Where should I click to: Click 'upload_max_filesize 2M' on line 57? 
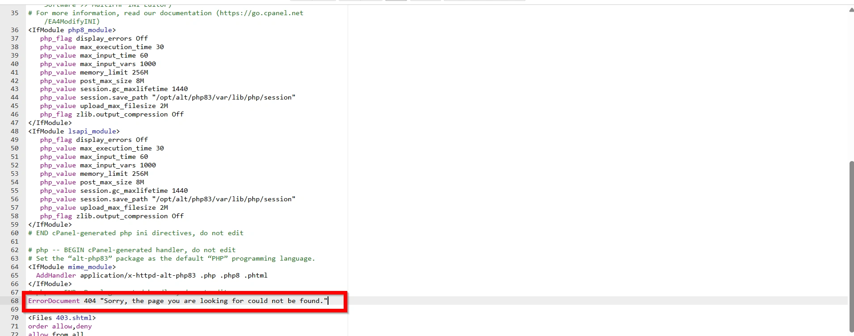pos(124,207)
